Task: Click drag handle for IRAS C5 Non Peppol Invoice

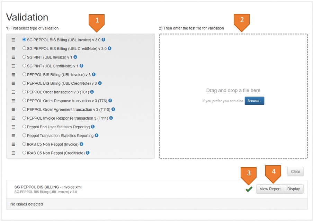Action: tap(14, 144)
